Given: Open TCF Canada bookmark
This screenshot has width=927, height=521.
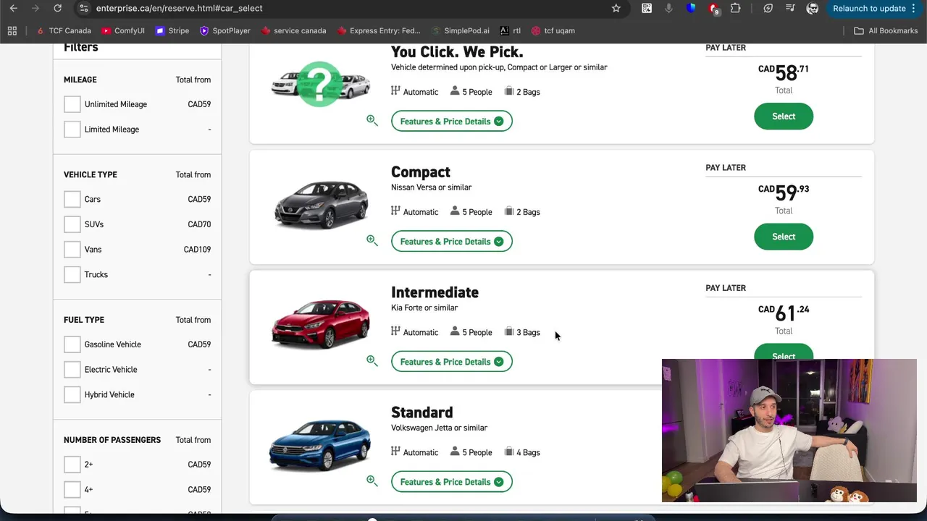Looking at the screenshot, I should 63,30.
